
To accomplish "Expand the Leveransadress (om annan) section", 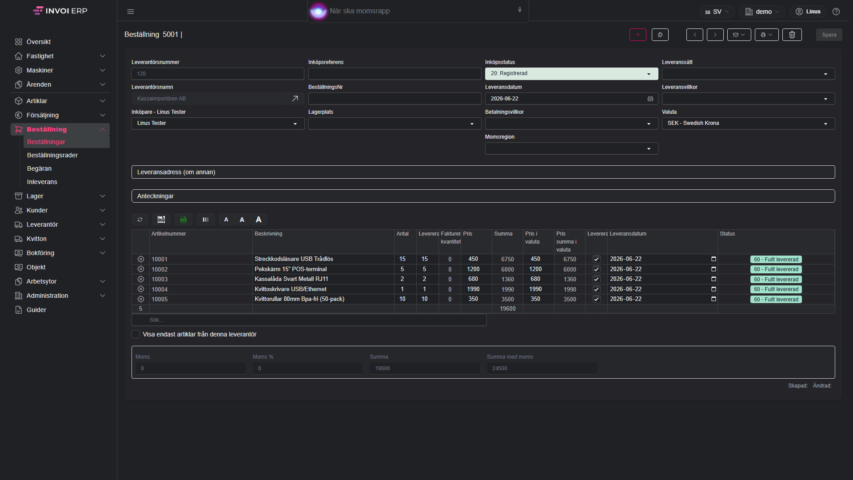I will (x=483, y=172).
